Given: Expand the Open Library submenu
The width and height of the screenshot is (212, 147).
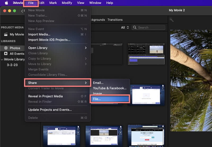Looking at the screenshot, I should coord(58,48).
